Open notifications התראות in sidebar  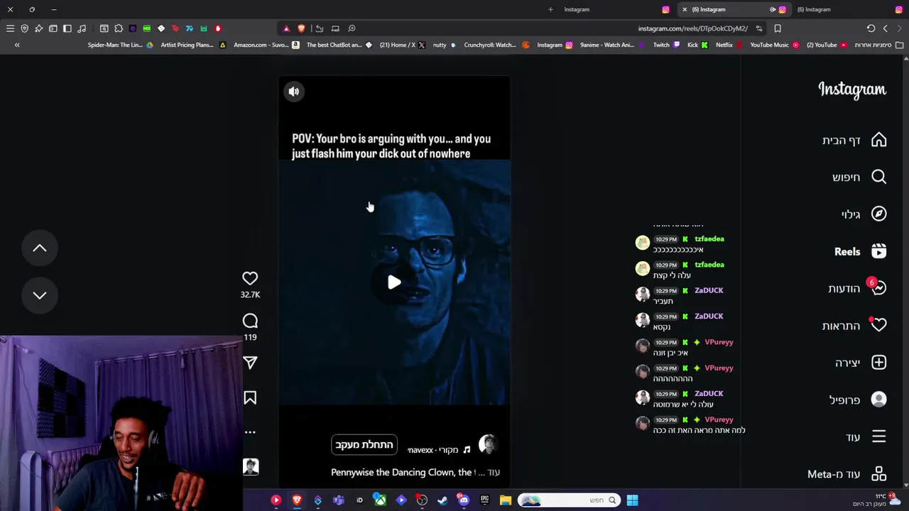(854, 326)
